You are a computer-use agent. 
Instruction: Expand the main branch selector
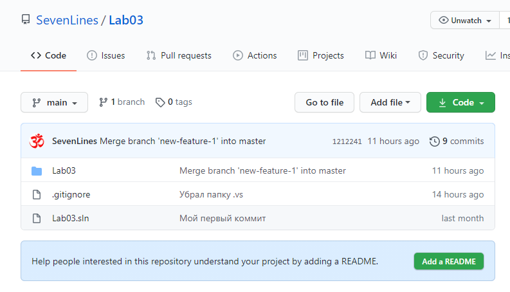54,102
